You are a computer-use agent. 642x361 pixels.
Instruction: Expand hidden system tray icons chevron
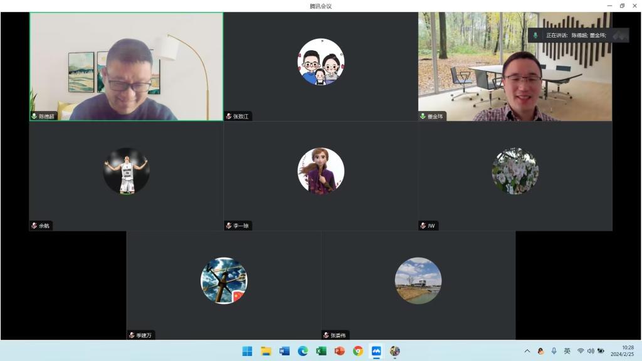[527, 351]
